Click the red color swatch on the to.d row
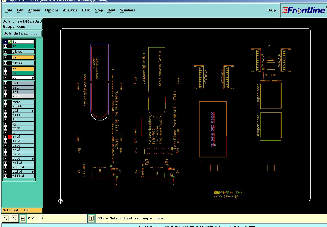This screenshot has height=227, width=327. [x=10, y=137]
